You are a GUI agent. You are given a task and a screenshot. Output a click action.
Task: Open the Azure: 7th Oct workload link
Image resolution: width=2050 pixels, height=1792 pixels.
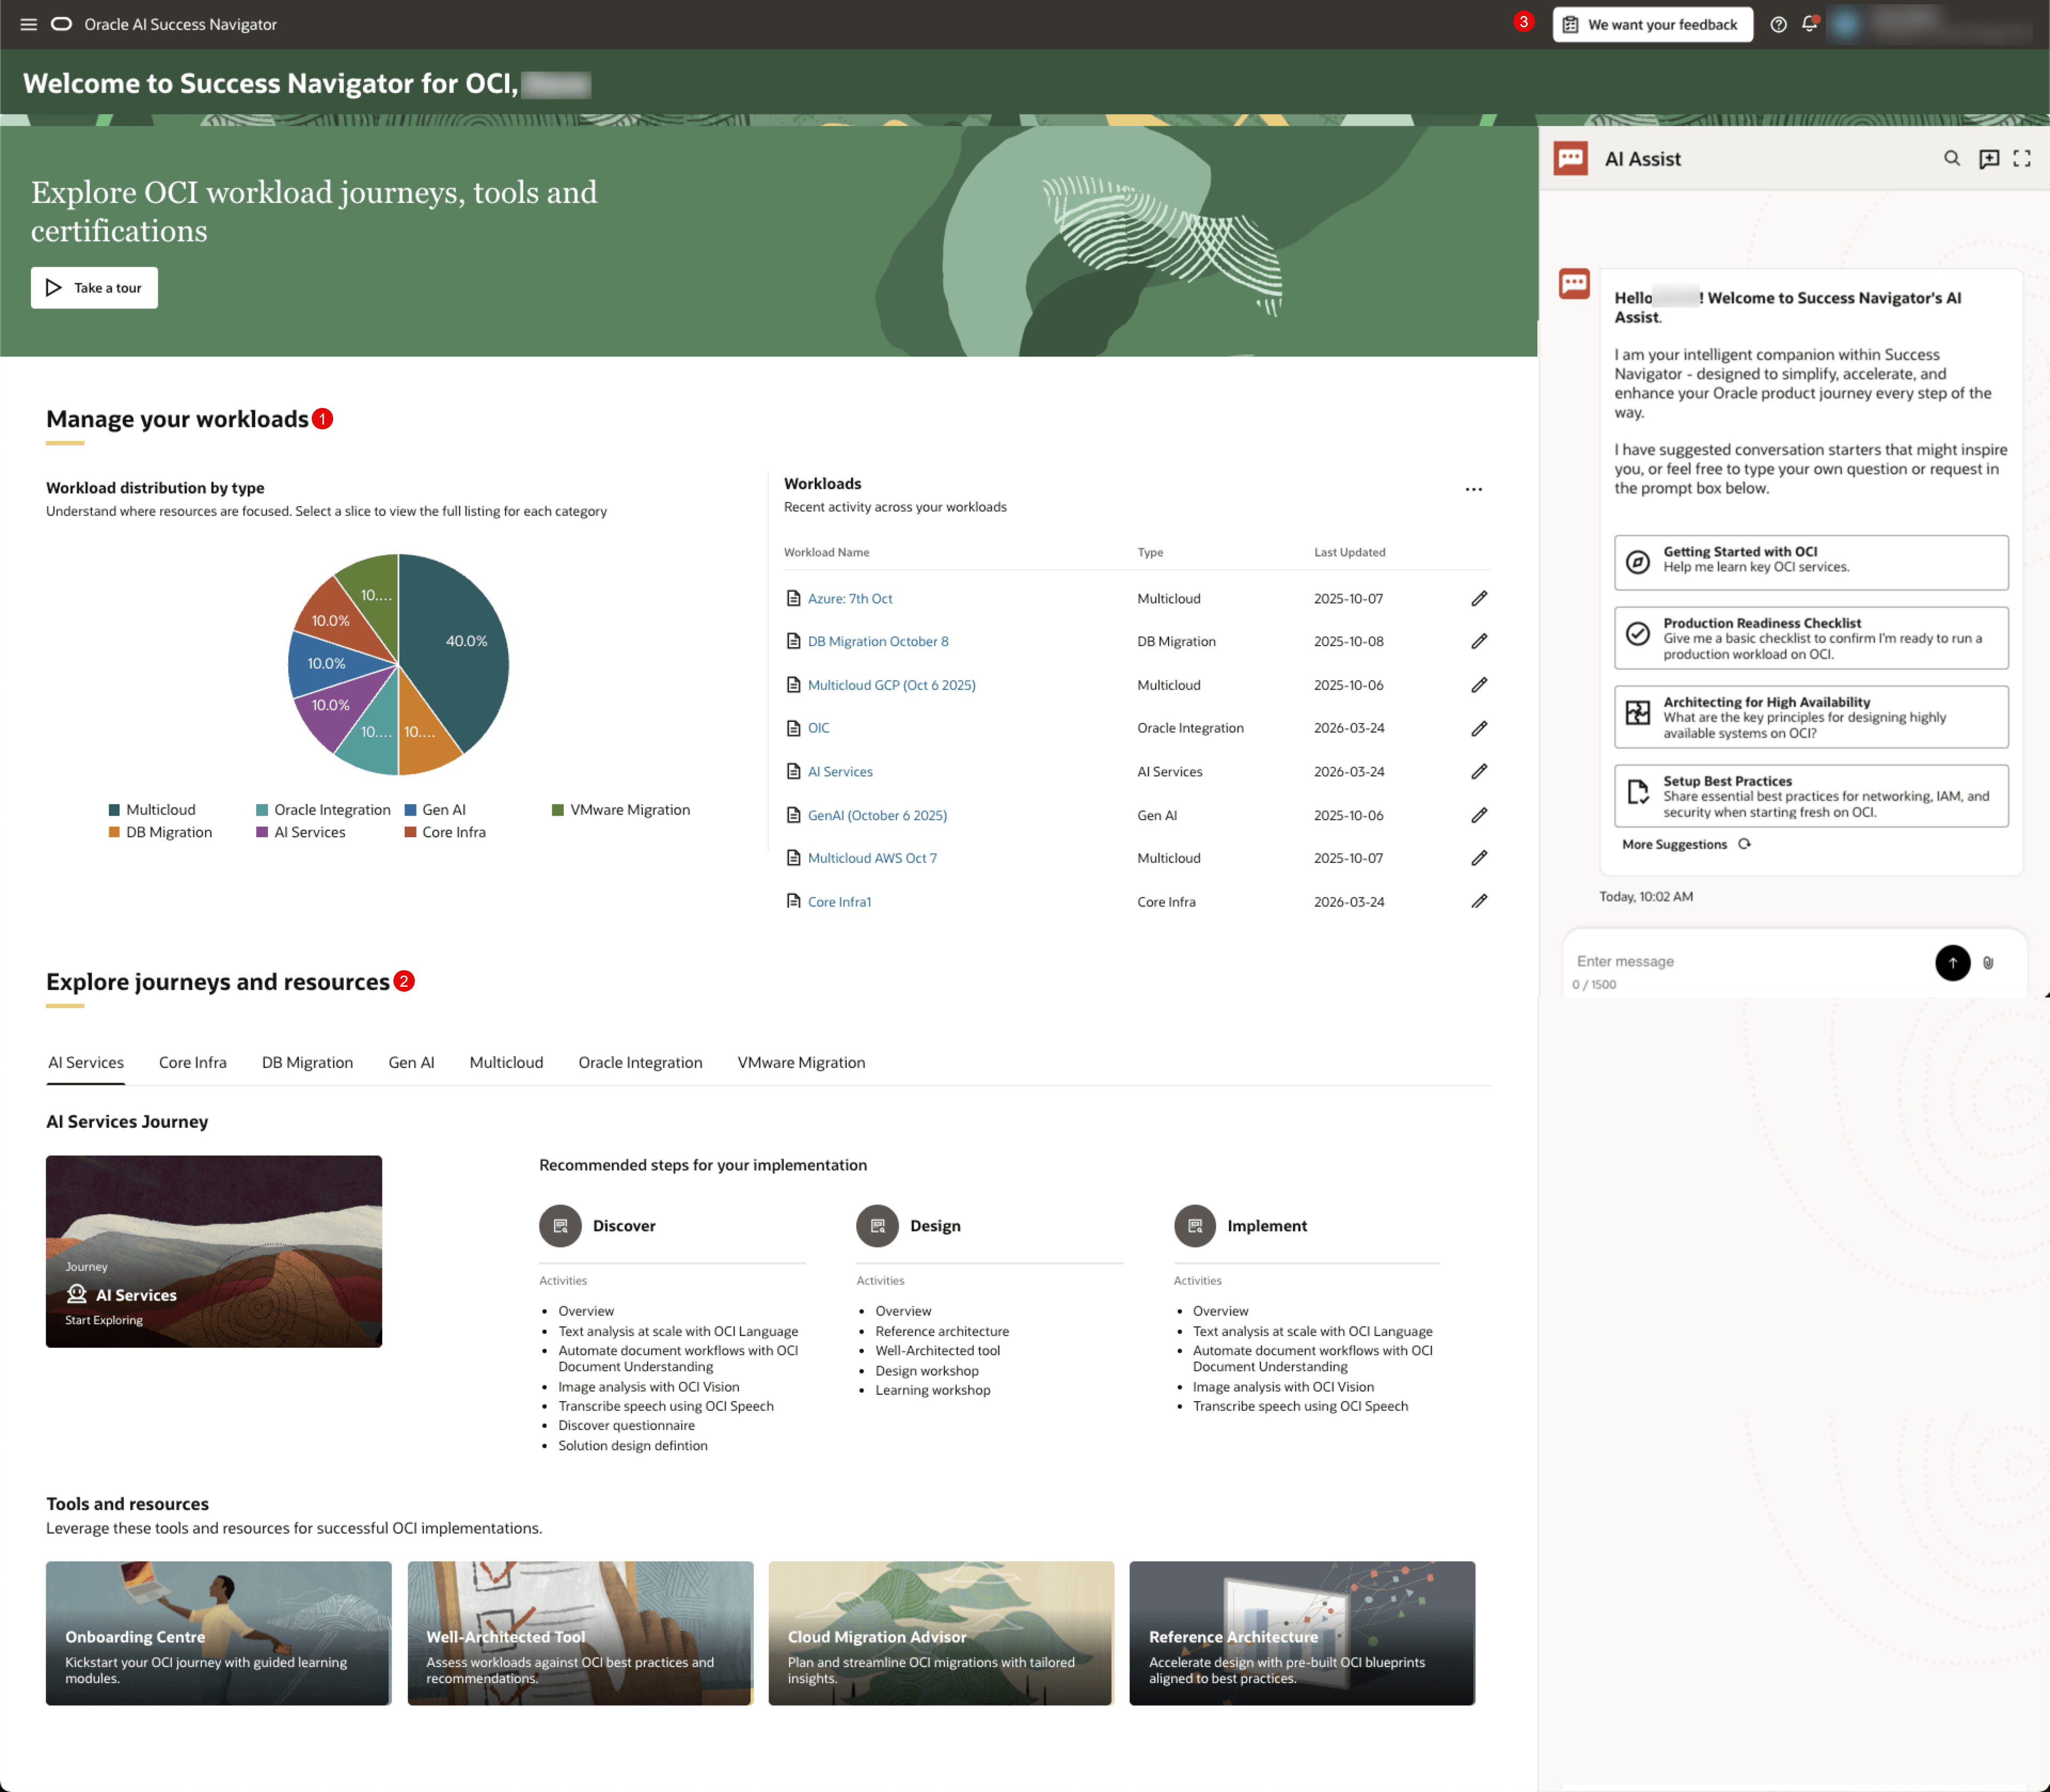click(x=849, y=598)
